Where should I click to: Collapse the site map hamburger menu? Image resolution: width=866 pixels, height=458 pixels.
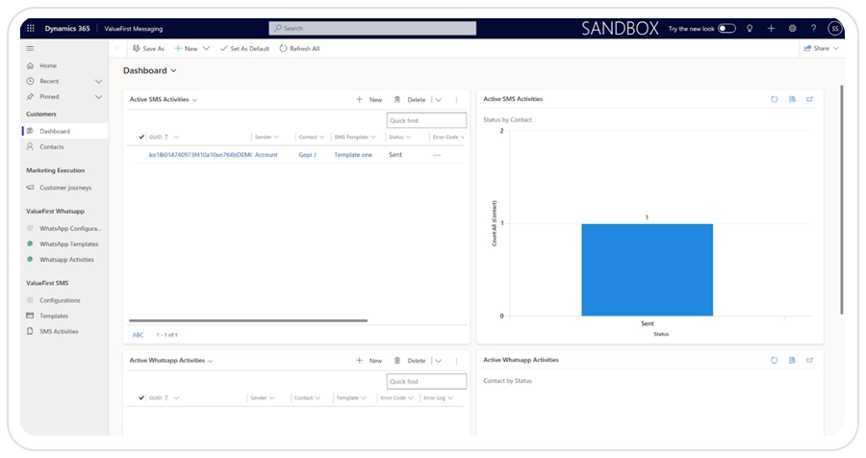pyautogui.click(x=30, y=49)
